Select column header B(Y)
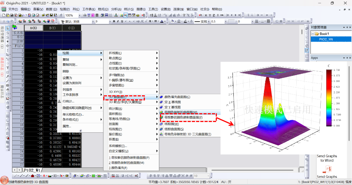The height and width of the screenshot is (185, 352). click(52, 28)
